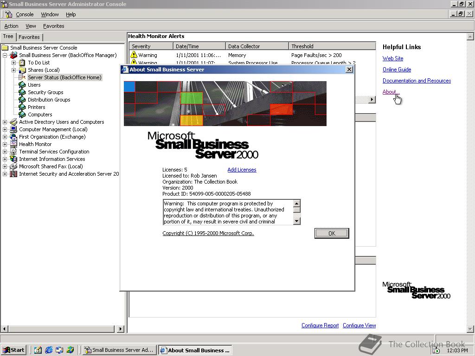
Task: Open the View menu
Action: point(31,26)
